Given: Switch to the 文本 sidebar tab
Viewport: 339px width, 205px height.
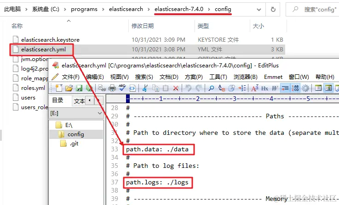Looking at the screenshot, I should tap(79, 101).
